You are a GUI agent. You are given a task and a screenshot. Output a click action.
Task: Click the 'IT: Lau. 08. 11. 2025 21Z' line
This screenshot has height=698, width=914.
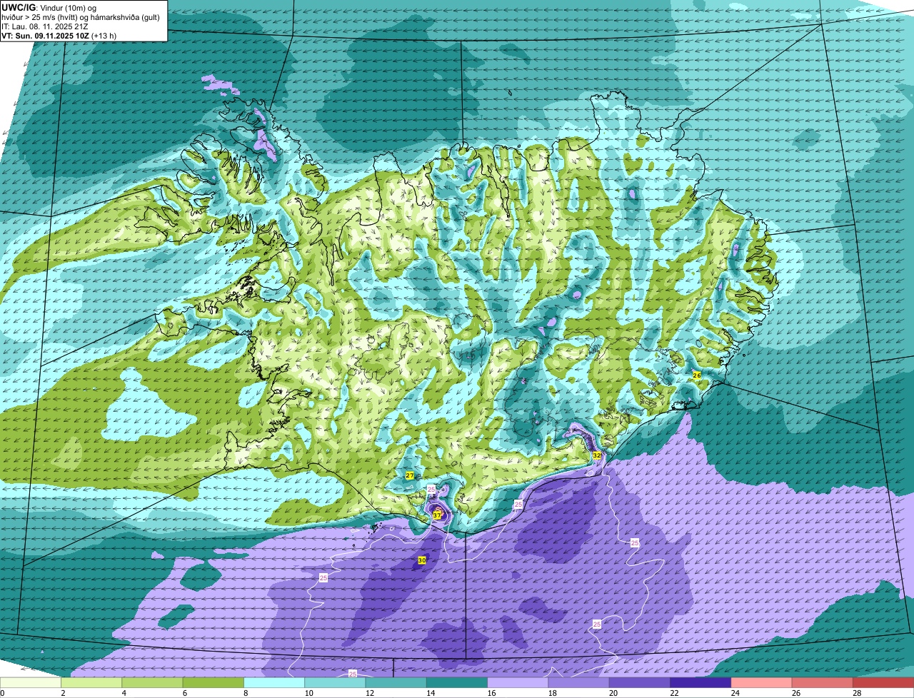45,26
